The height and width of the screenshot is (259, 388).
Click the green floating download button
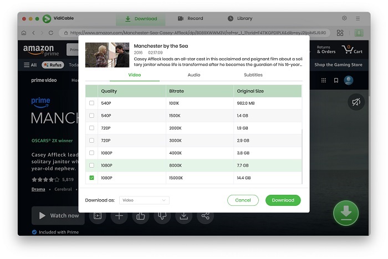click(346, 213)
